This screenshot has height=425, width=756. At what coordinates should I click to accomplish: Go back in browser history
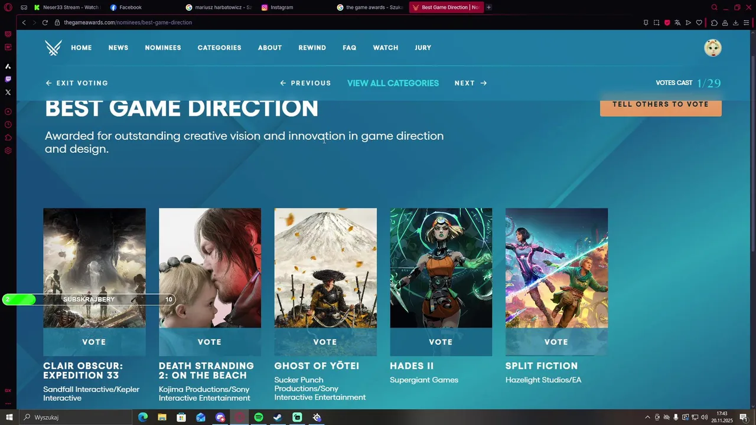click(24, 22)
